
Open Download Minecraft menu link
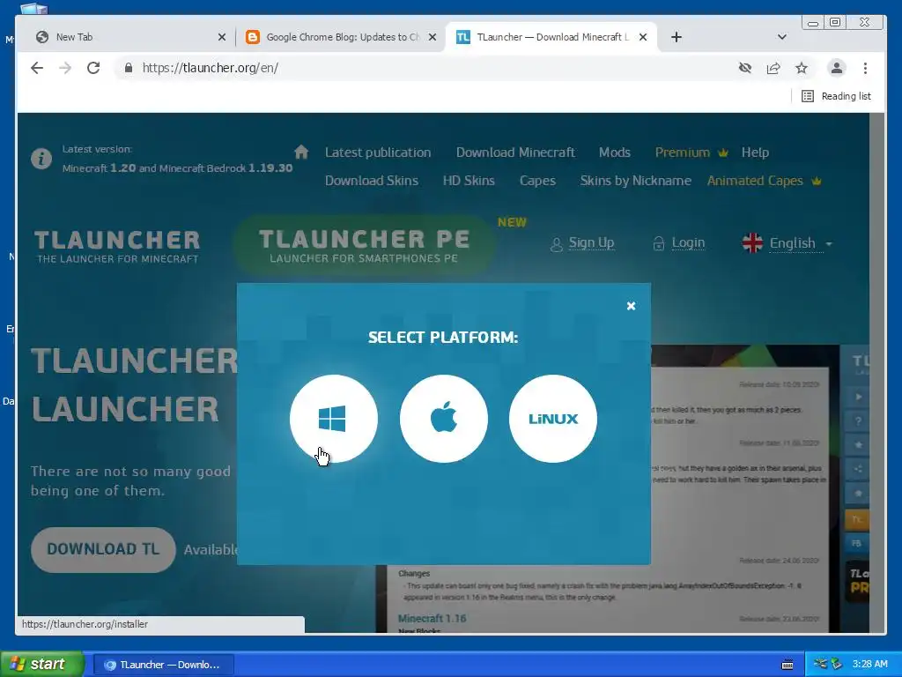click(515, 153)
